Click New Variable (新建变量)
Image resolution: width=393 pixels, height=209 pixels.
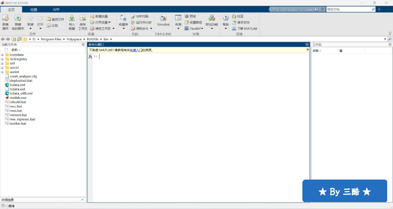(99, 16)
